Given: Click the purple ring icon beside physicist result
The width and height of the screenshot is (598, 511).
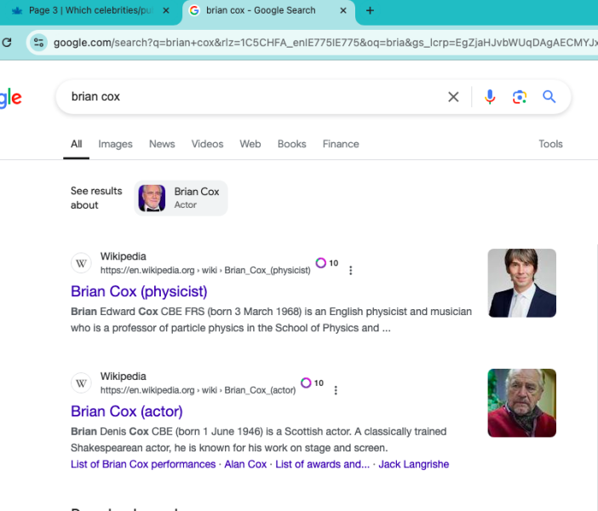Looking at the screenshot, I should [321, 263].
